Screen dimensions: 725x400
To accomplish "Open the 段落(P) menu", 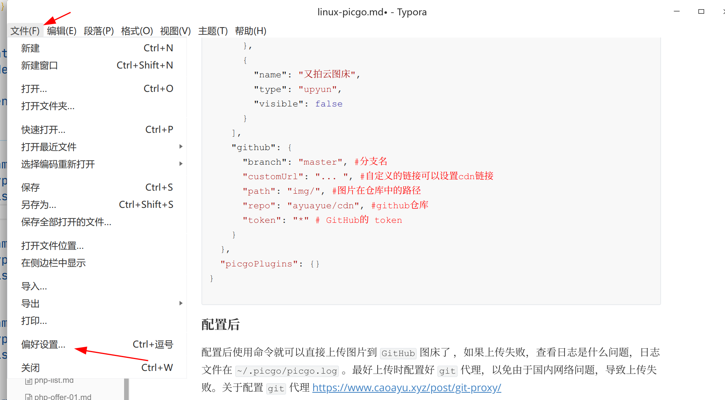I will [x=99, y=31].
